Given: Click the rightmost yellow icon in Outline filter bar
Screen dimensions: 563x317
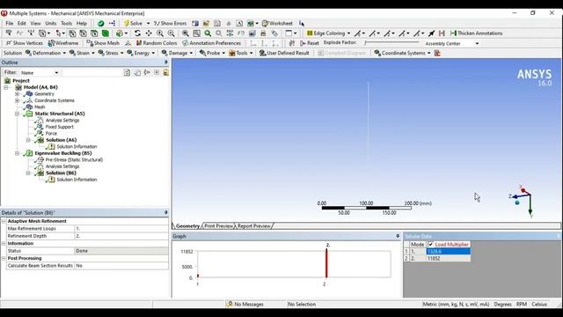Looking at the screenshot, I should click(165, 72).
